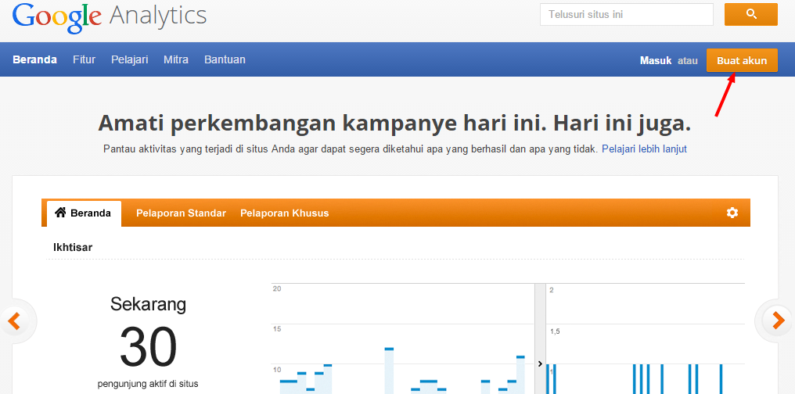Click the Google Analytics logo
The width and height of the screenshot is (795, 394).
110,16
